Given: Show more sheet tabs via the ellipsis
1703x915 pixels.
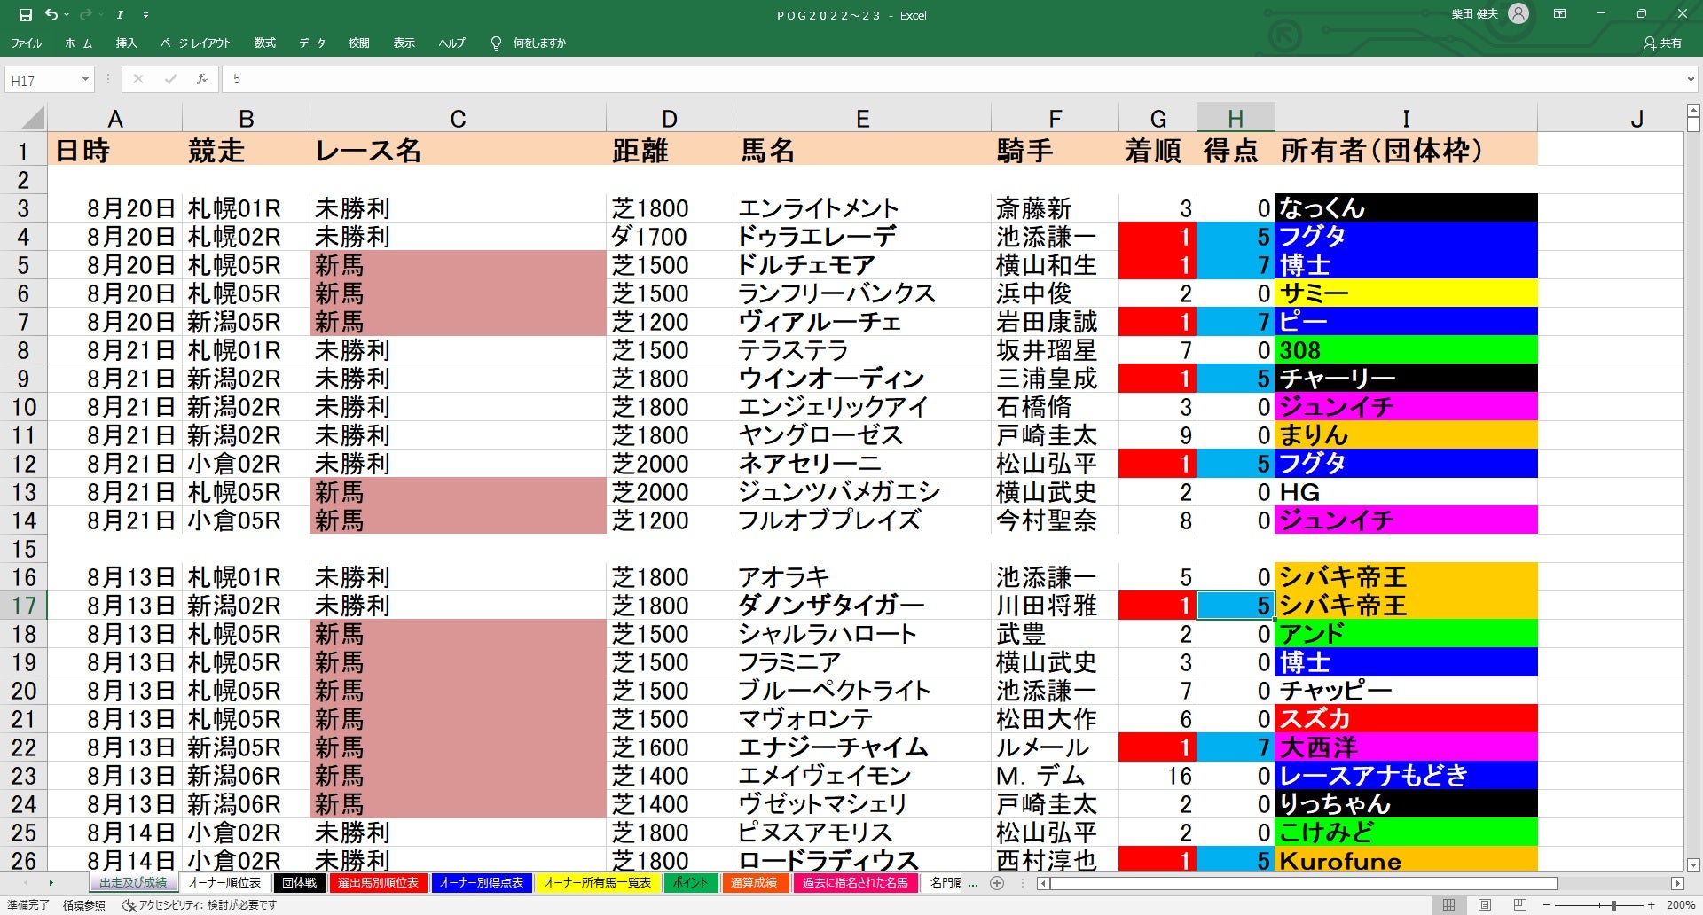Looking at the screenshot, I should click(x=973, y=883).
